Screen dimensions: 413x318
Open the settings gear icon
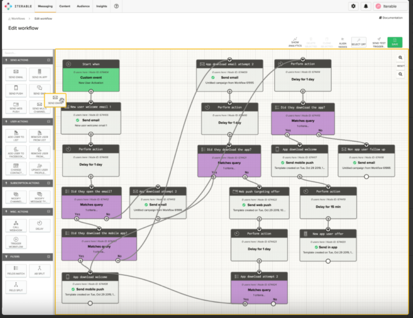pyautogui.click(x=354, y=6)
